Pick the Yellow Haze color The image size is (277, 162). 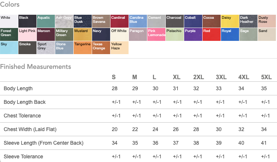119,47
